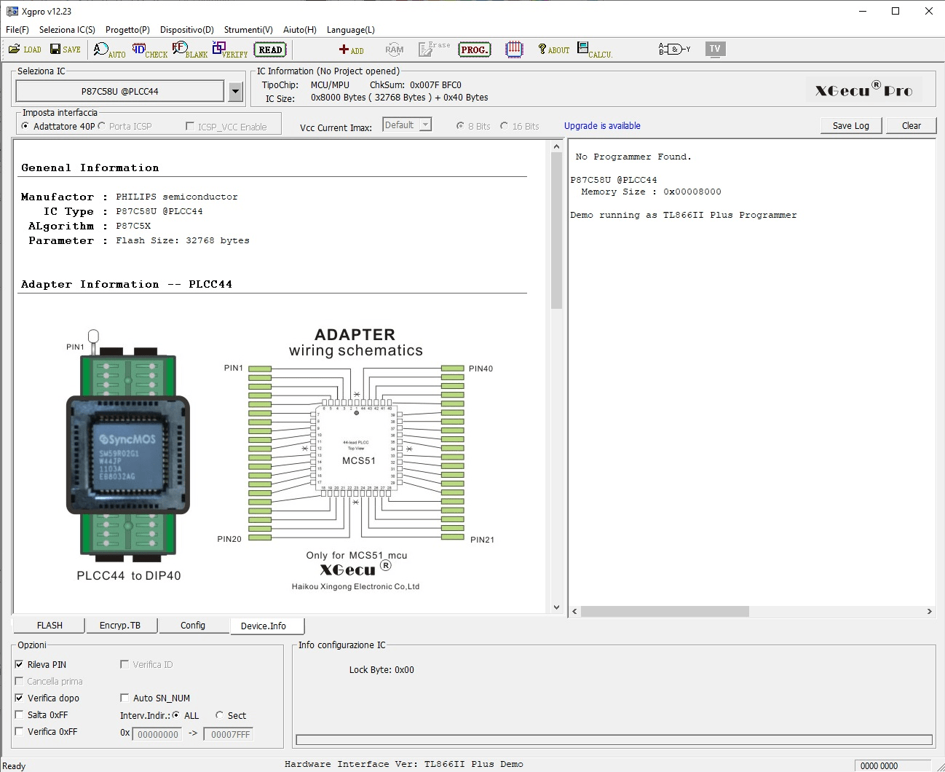Screen dimensions: 945x772
Task: Click the log scroll right arrow
Action: (929, 612)
